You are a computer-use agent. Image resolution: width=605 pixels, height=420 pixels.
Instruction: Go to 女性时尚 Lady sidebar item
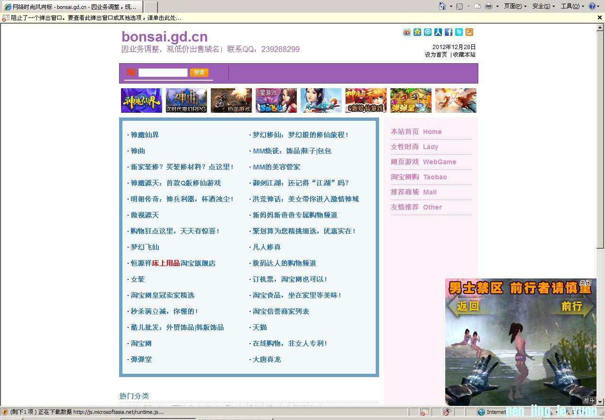click(414, 147)
